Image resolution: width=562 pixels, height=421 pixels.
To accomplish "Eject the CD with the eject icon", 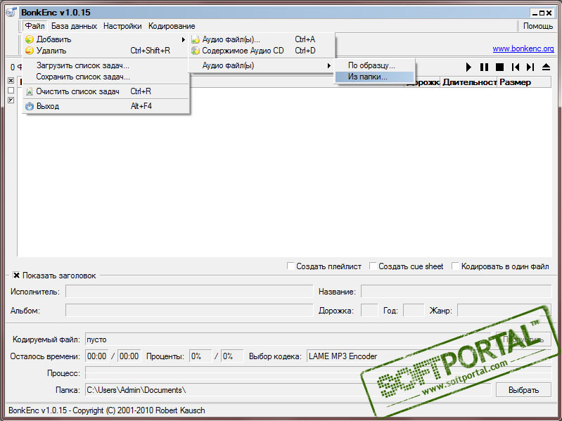I will 546,67.
